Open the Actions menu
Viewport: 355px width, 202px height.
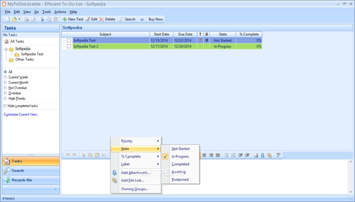pyautogui.click(x=60, y=12)
